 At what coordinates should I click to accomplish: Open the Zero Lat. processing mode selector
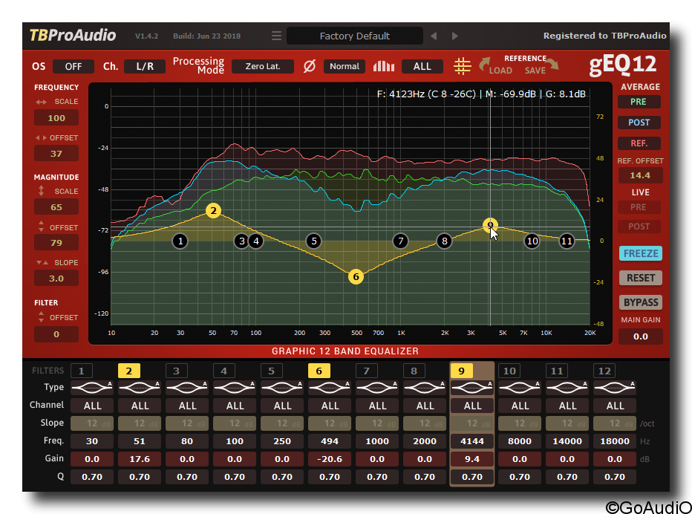tap(262, 66)
